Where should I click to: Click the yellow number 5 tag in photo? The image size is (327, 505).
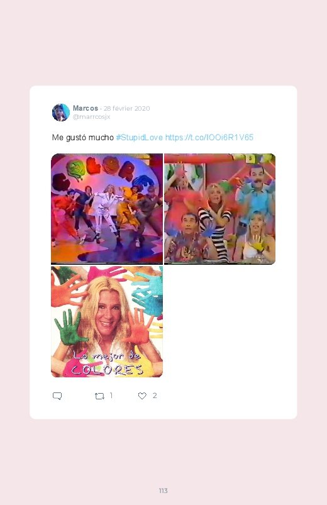pyautogui.click(x=250, y=158)
